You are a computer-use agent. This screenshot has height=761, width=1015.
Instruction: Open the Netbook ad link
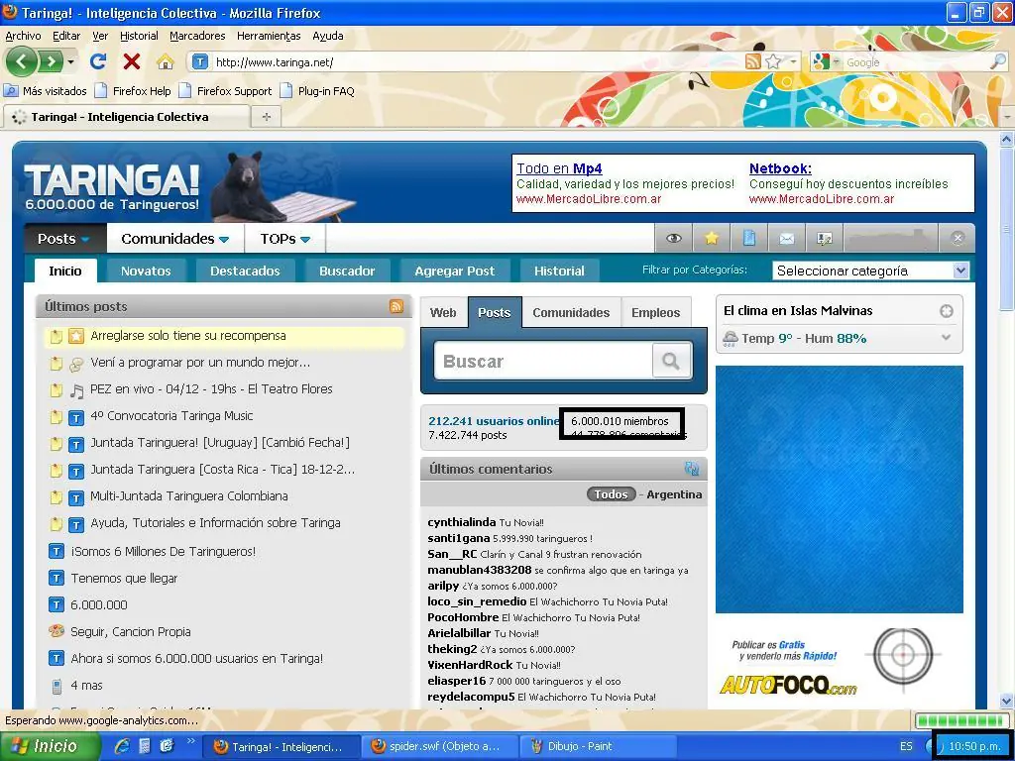pos(780,168)
